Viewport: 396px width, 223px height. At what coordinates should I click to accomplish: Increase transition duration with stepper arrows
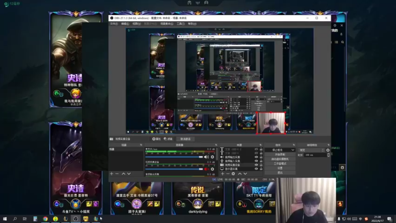tap(328, 154)
